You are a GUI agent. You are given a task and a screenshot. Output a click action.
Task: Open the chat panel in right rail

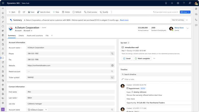(196, 25)
